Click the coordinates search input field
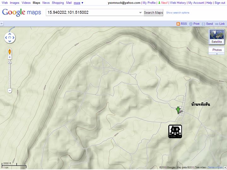The height and width of the screenshot is (170, 227). (x=91, y=13)
